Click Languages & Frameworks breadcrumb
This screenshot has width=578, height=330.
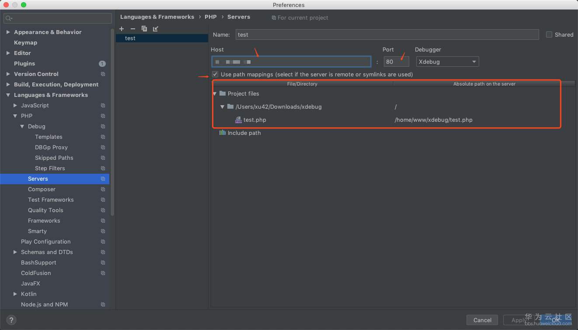tap(157, 17)
